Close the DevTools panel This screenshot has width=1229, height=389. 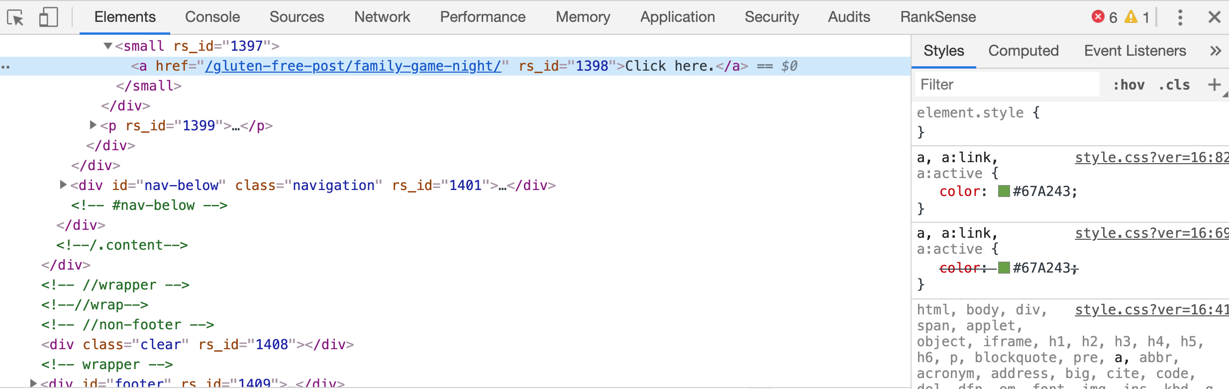1214,17
